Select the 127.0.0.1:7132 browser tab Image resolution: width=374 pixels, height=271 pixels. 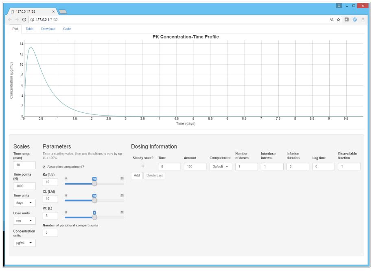(32, 11)
